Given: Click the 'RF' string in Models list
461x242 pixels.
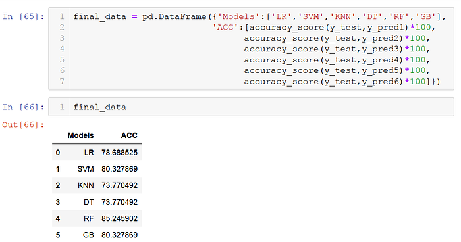Looking at the screenshot, I should click(x=398, y=16).
